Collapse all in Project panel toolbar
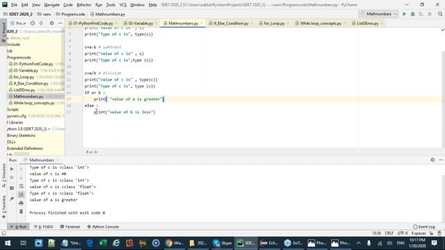Viewport: 445px width, 250px height. coord(41,23)
